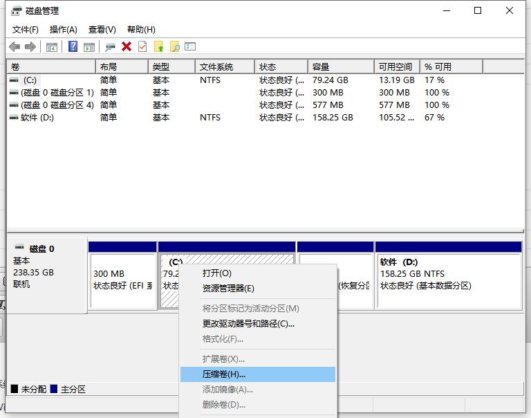
Task: Sort by the 容量 column header
Action: pos(341,67)
